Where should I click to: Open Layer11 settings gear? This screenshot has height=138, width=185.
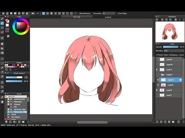tap(180, 80)
